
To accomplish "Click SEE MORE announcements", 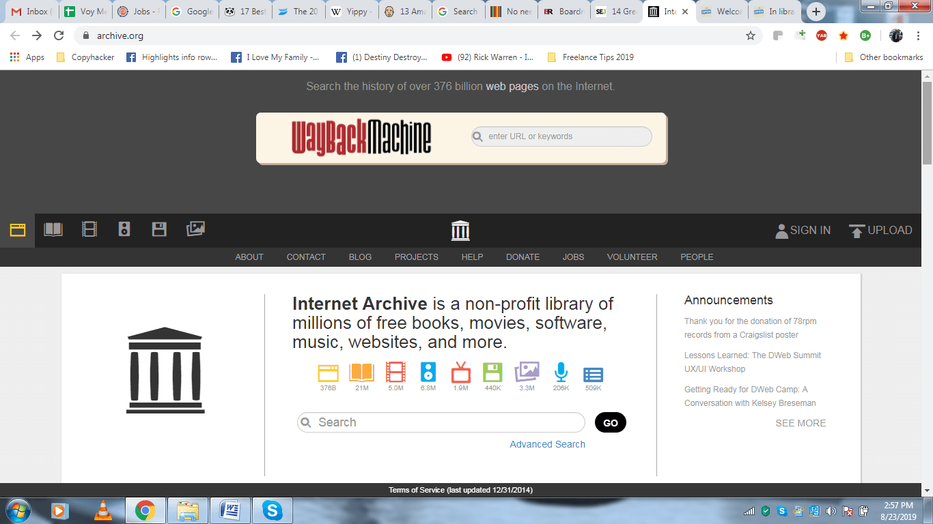I will click(x=800, y=423).
